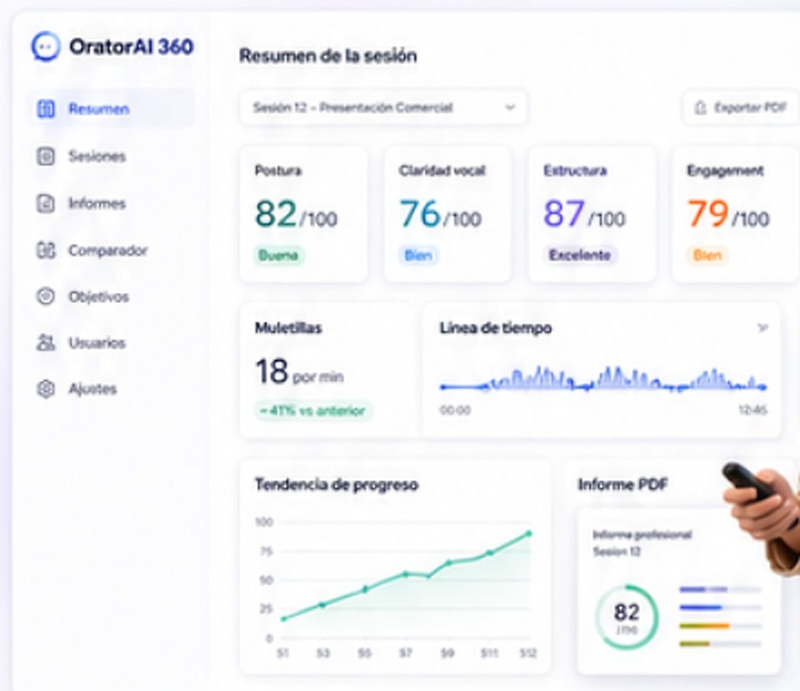Click the Objetivos target icon

46,296
